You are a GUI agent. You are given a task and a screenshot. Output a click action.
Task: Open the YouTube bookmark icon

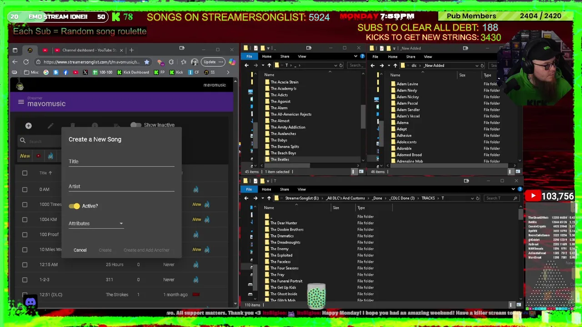pyautogui.click(x=75, y=72)
